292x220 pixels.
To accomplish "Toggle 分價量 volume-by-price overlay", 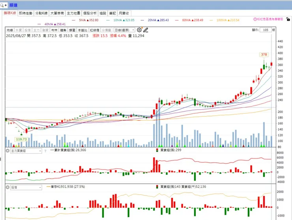I will 107,30.
